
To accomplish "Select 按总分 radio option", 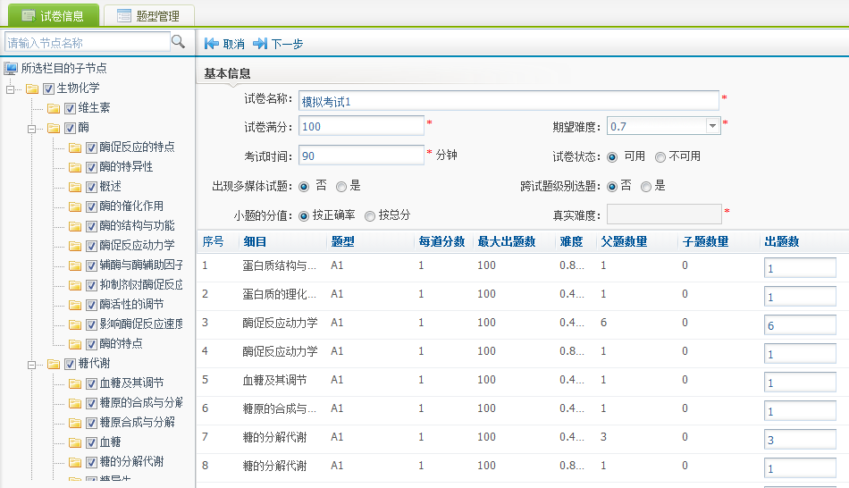I will tap(370, 215).
